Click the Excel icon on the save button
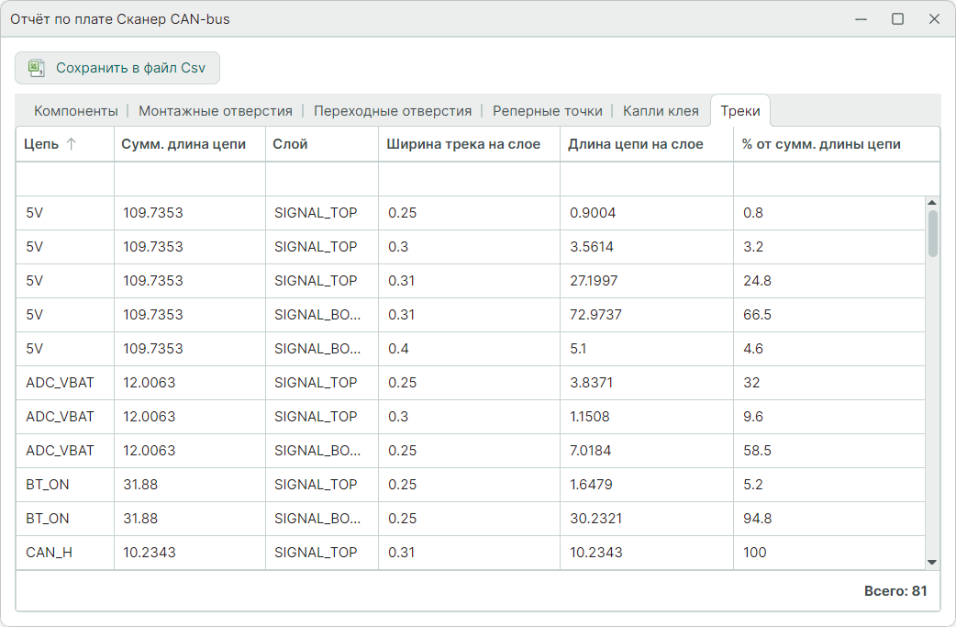Image resolution: width=956 pixels, height=627 pixels. (37, 68)
